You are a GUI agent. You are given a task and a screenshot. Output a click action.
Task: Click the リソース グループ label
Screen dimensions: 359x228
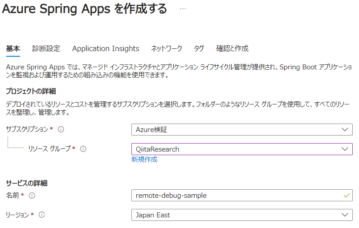click(49, 149)
